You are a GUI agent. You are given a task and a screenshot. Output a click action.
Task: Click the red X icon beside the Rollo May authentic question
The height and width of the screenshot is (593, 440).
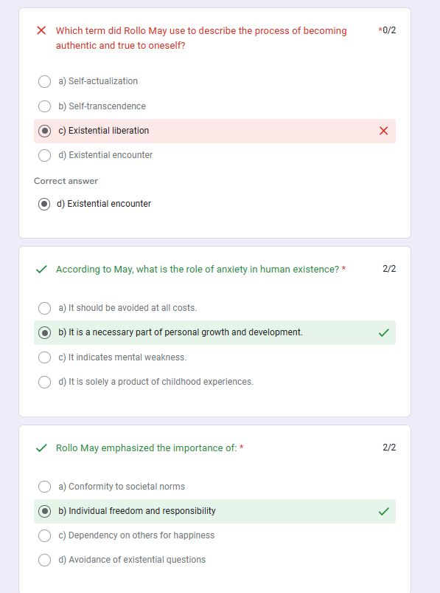coord(41,30)
